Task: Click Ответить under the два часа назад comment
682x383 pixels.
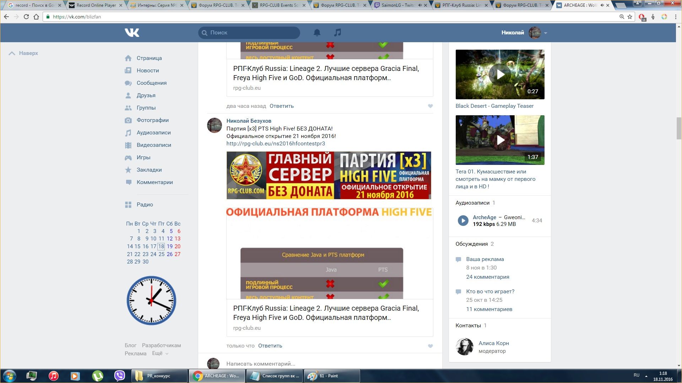Action: pos(282,106)
